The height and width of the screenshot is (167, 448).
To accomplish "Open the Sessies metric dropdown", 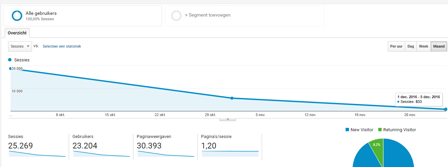I will pyautogui.click(x=20, y=46).
